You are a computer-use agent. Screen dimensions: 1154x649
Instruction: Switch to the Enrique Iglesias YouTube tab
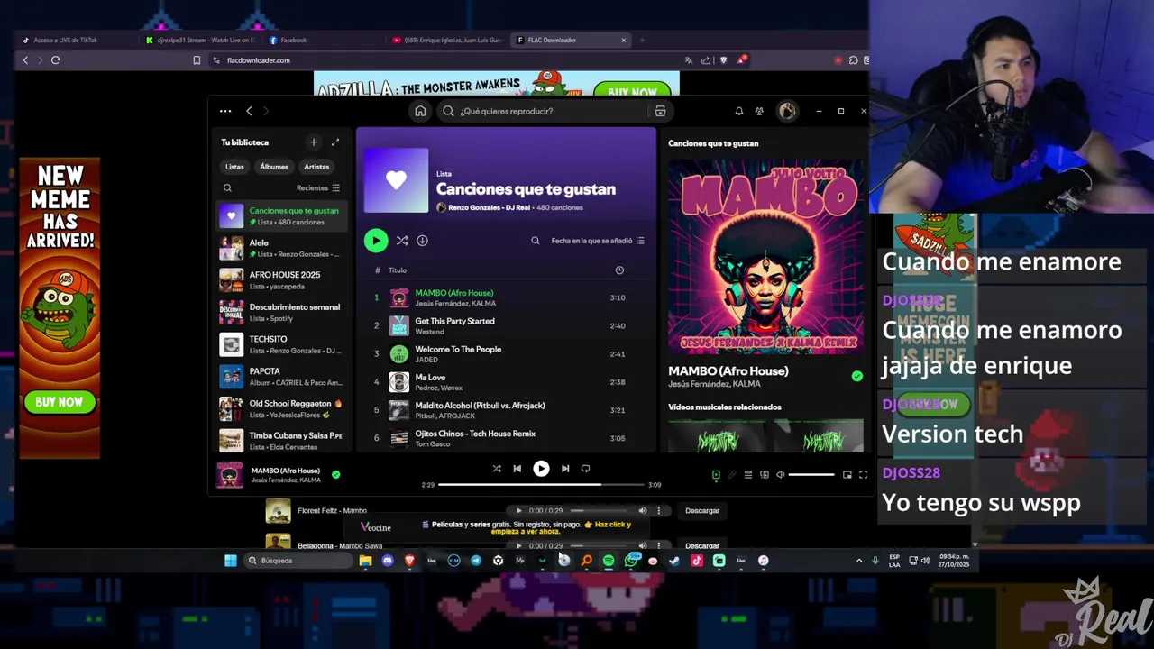(446, 40)
